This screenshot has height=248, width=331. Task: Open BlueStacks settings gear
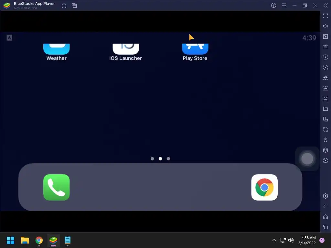[x=326, y=196]
